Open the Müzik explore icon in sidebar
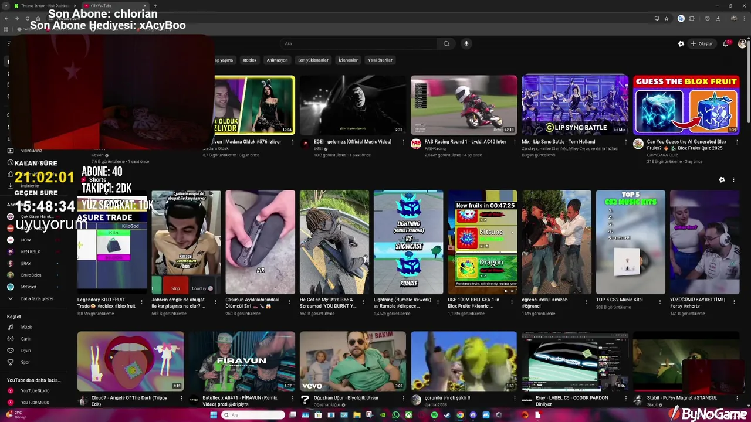The width and height of the screenshot is (751, 422). coord(10,327)
